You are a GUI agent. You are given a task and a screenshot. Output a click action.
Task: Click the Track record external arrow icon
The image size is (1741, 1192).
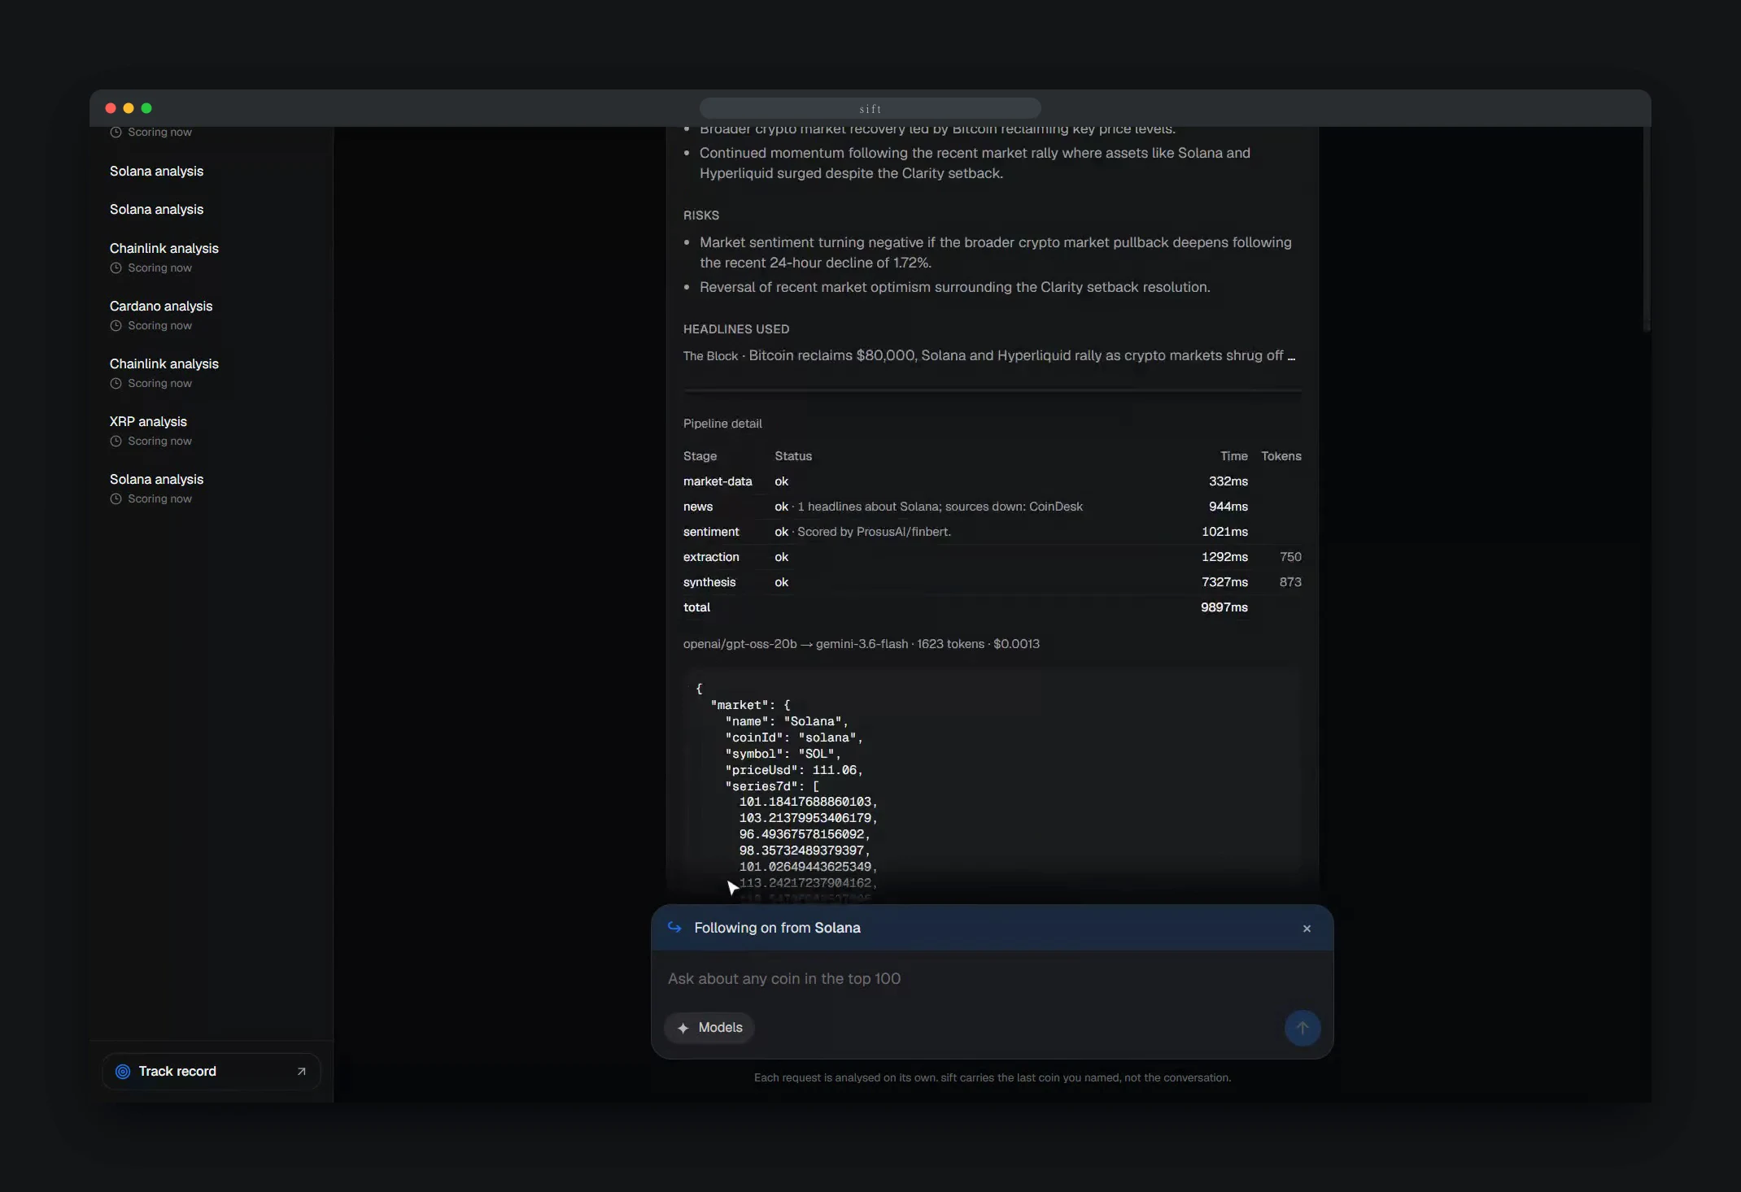(301, 1072)
